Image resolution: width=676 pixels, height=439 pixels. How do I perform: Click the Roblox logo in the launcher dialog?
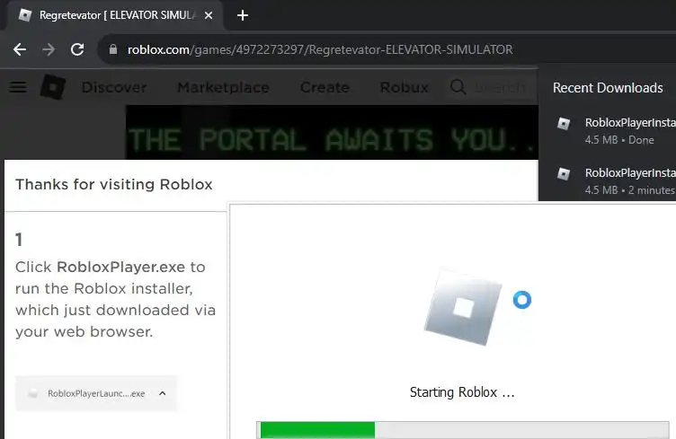(x=463, y=308)
